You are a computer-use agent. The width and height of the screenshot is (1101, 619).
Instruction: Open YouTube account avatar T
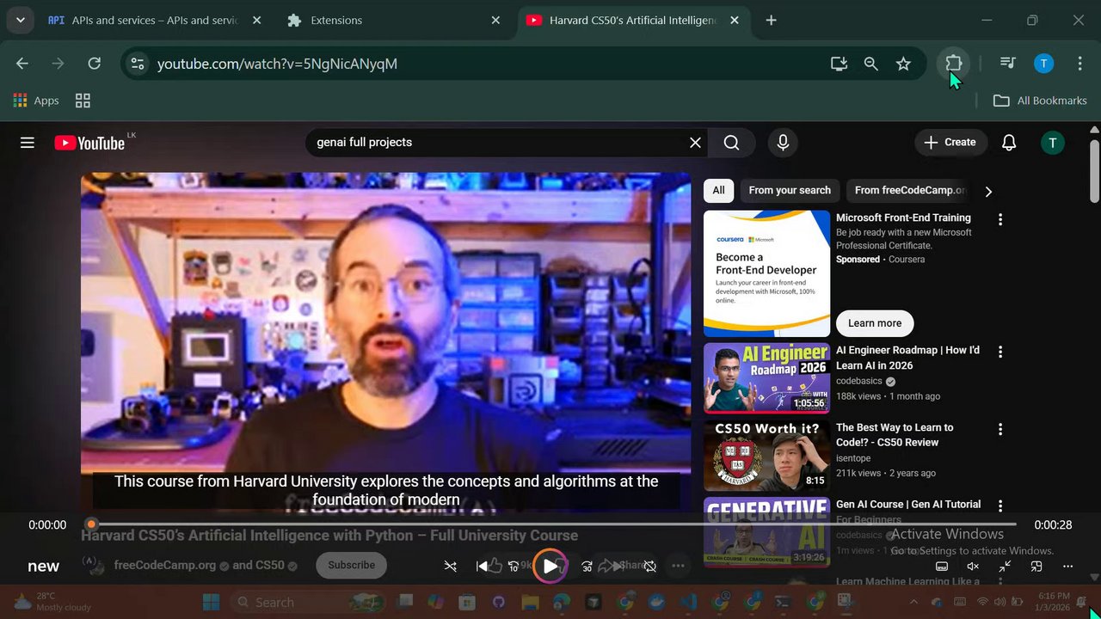coord(1053,143)
